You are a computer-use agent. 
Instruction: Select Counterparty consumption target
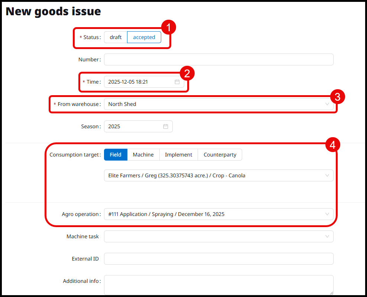point(220,155)
